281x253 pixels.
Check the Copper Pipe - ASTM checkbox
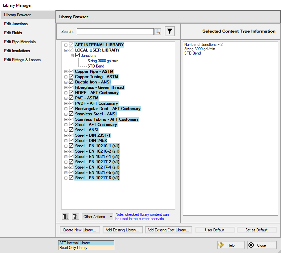coord(71,71)
